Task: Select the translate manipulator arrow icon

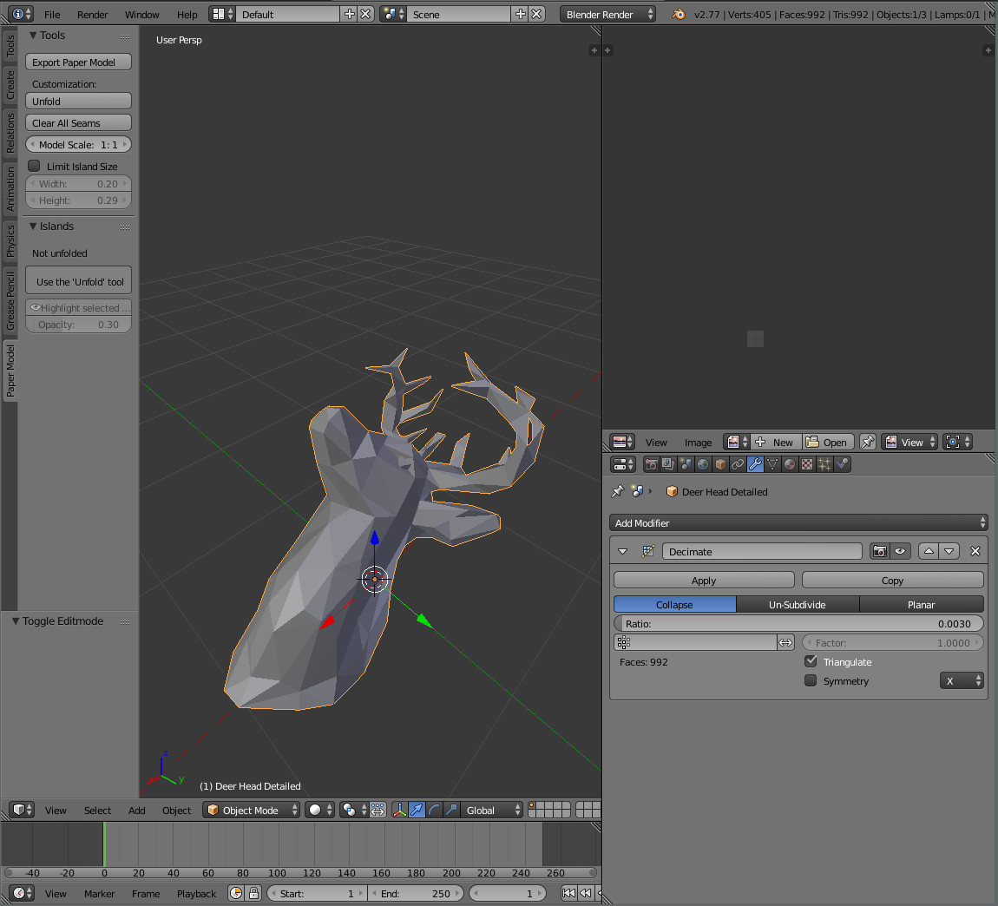Action: point(417,810)
